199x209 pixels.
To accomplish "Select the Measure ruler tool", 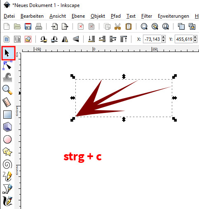I will pyautogui.click(x=7, y=102).
